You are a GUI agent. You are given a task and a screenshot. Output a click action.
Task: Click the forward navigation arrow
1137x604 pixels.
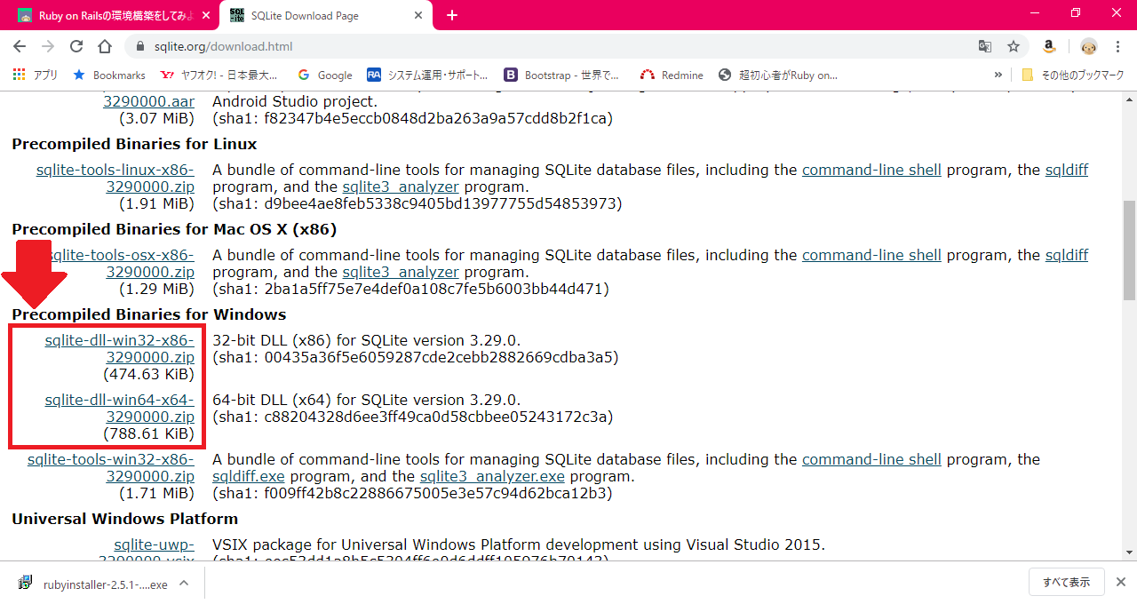[47, 45]
